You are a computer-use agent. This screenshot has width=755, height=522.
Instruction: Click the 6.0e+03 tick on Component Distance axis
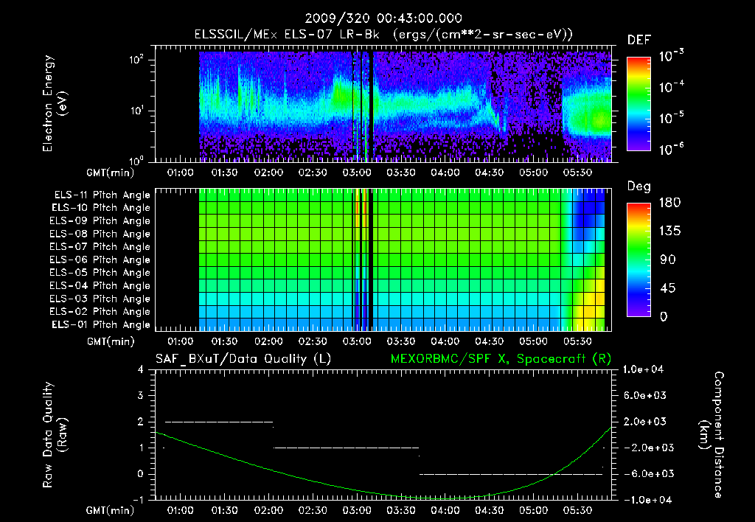(x=645, y=396)
